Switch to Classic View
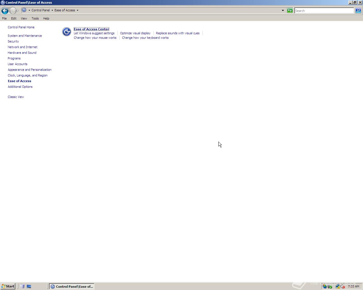This screenshot has height=290, width=363. click(x=16, y=97)
